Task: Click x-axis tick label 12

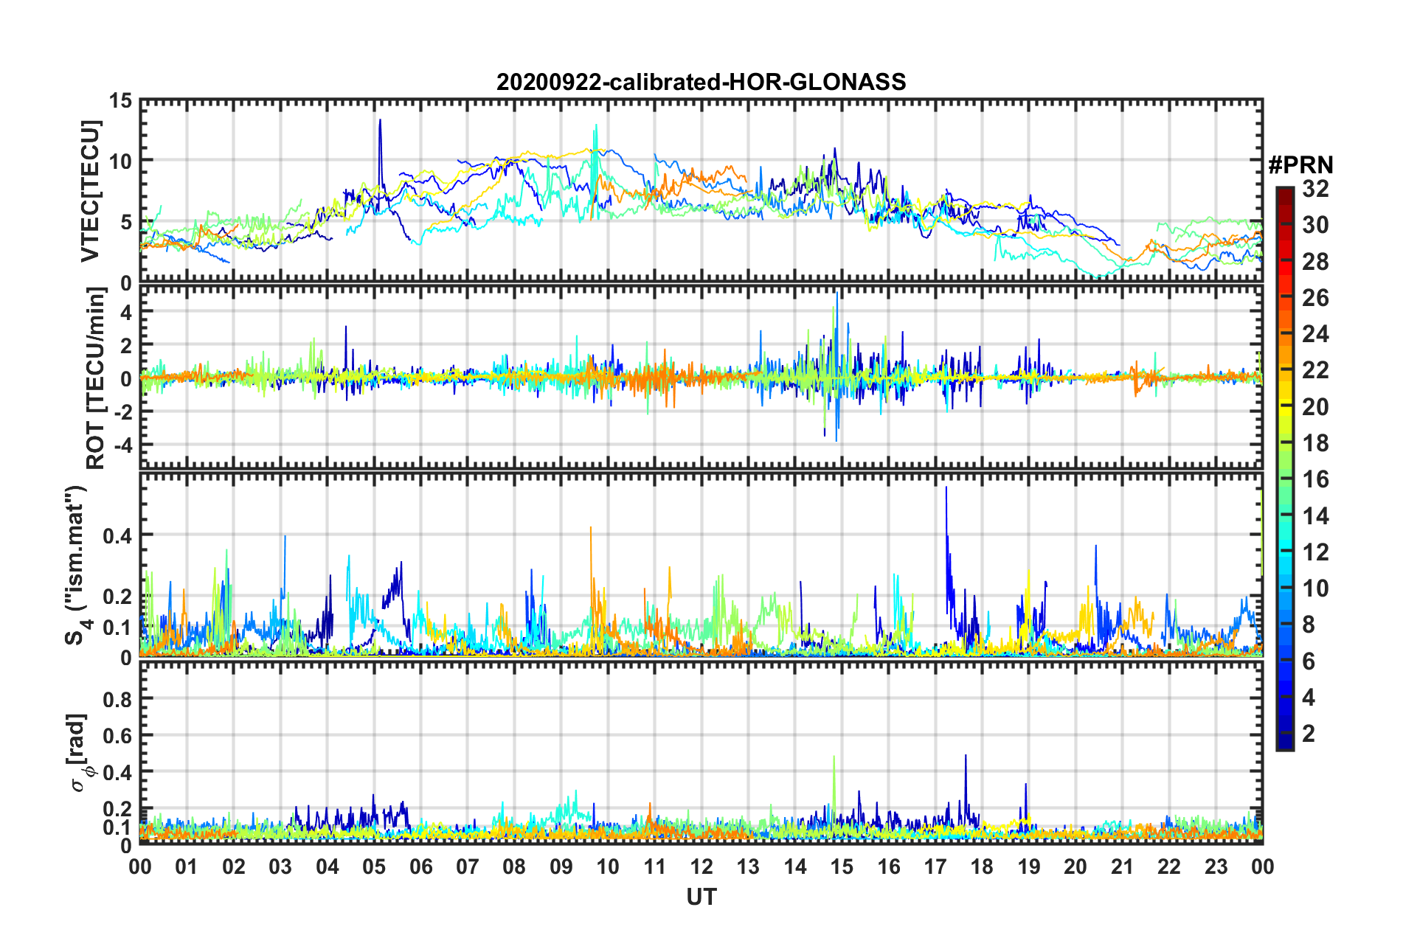Action: [701, 866]
